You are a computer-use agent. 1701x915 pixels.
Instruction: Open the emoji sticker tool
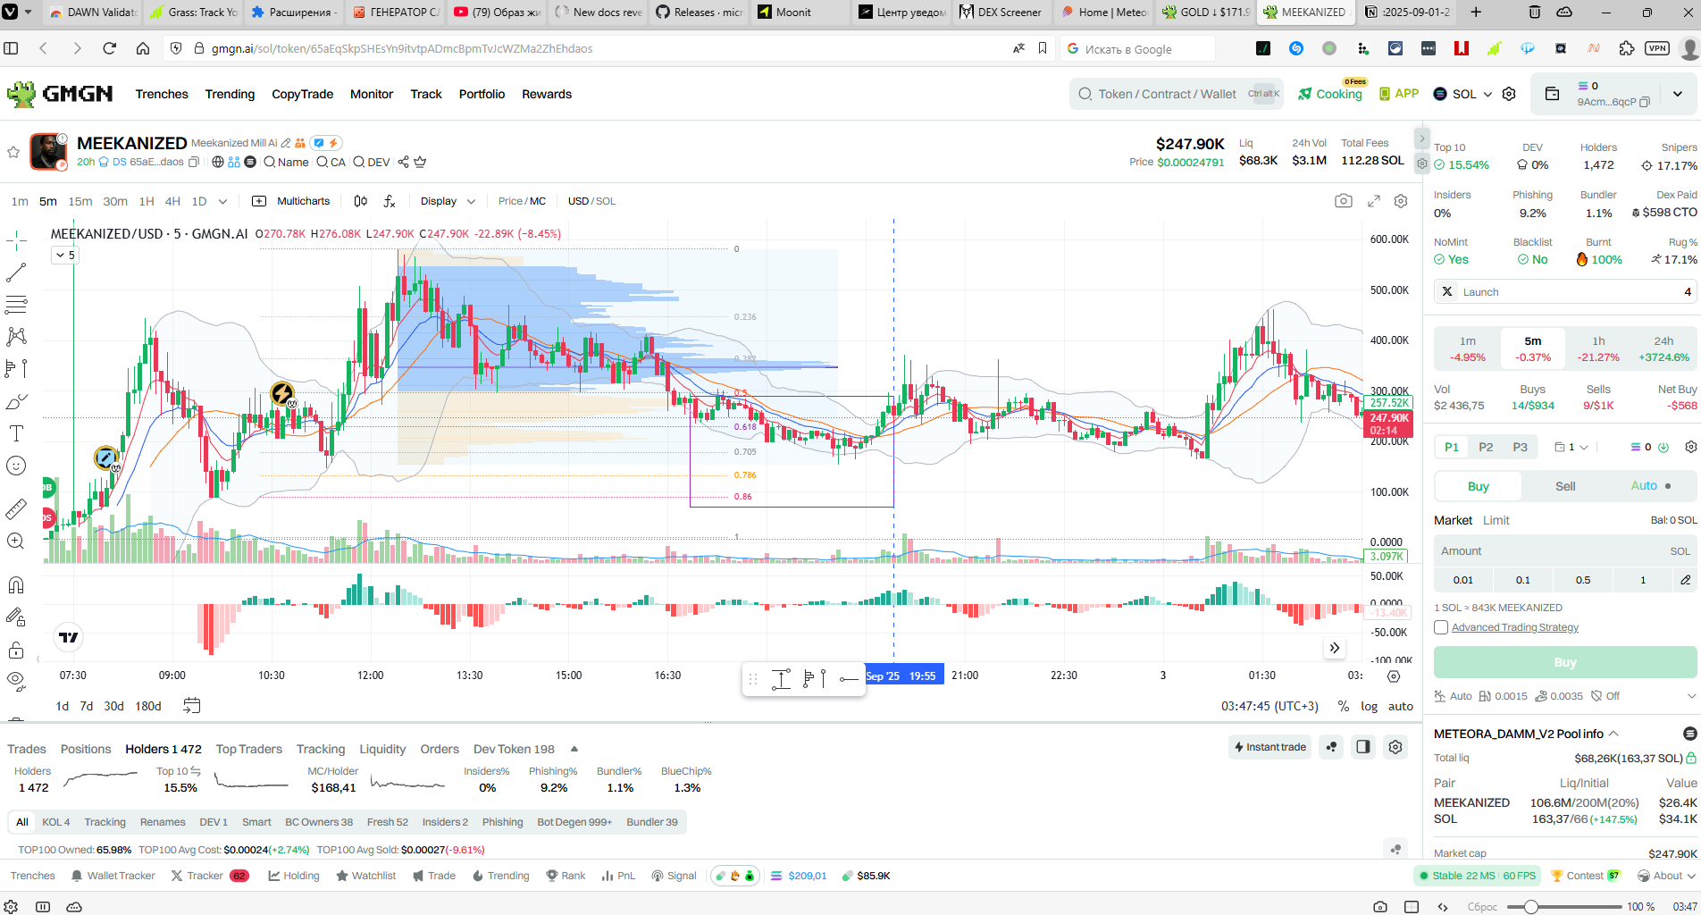16,466
